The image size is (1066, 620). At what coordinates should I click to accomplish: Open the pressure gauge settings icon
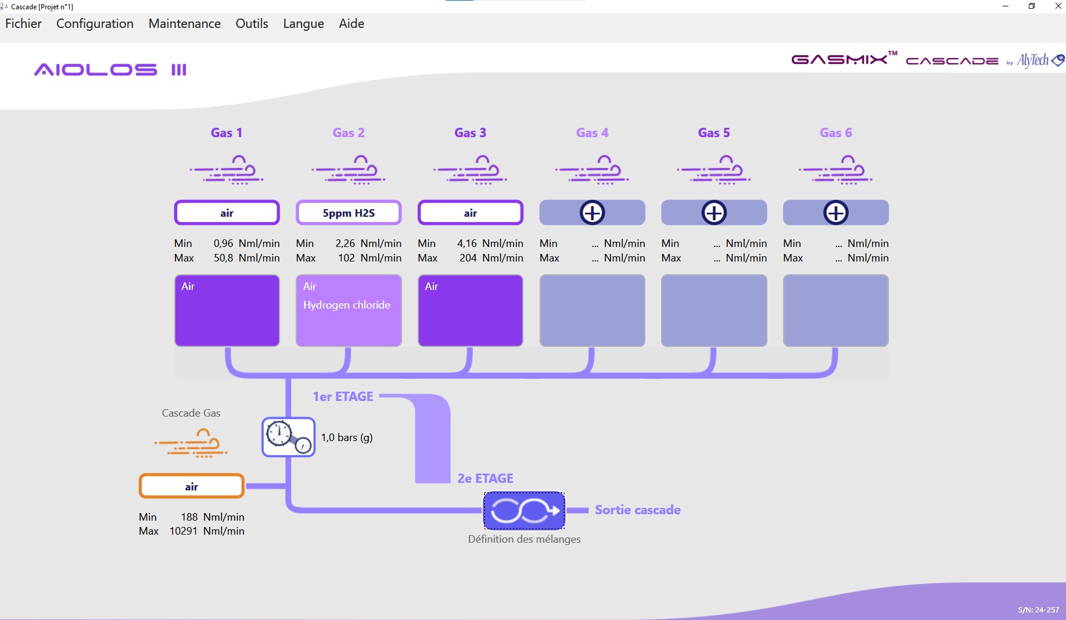pos(288,437)
